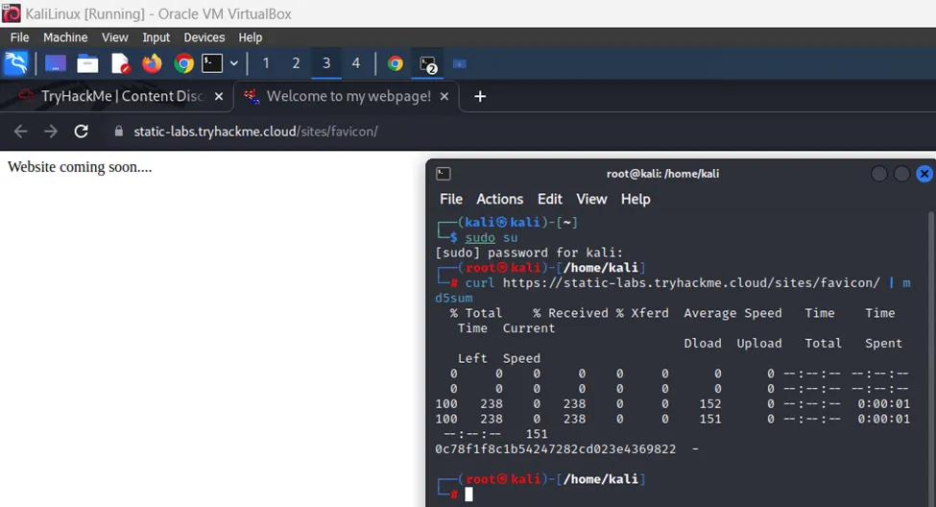Open VirtualBox Help menu
Viewport: 936px width, 507px height.
click(x=251, y=37)
